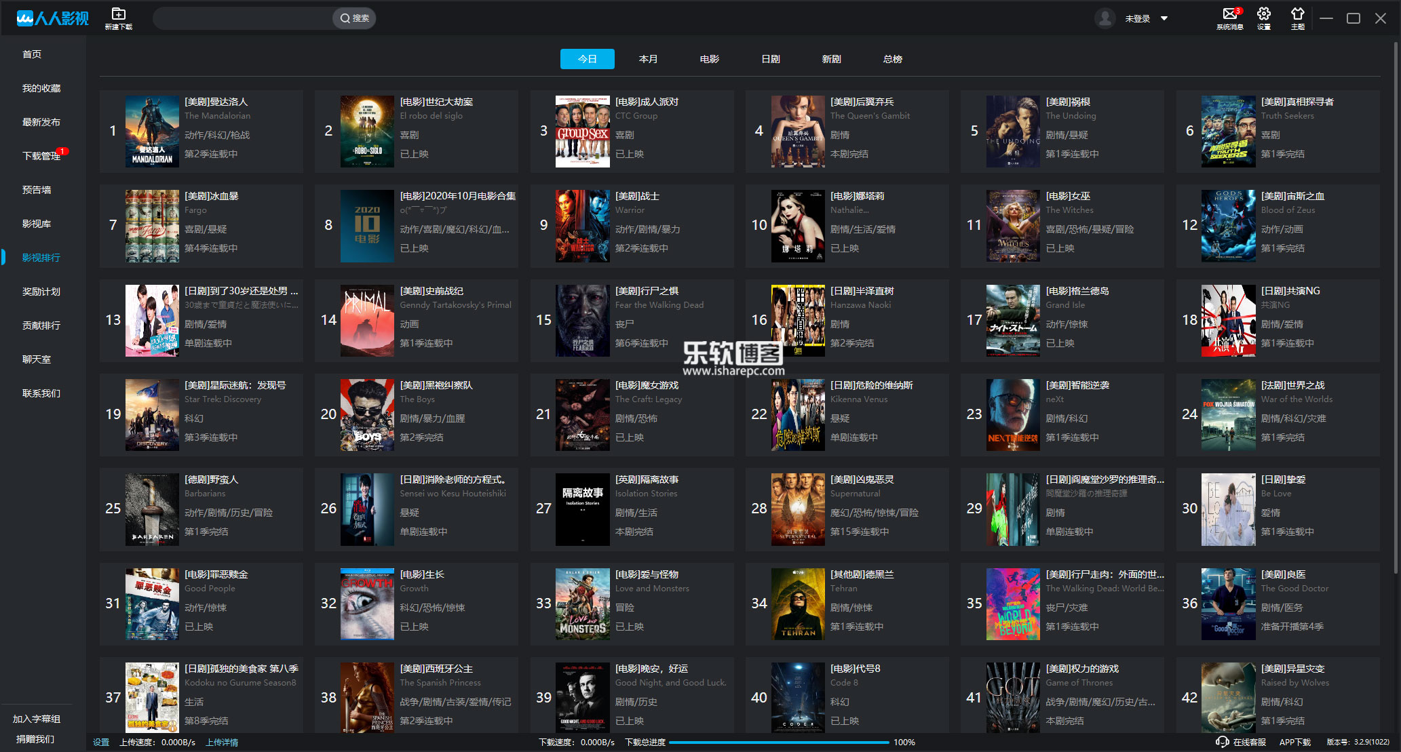Click title [法剧]世界之战
The height and width of the screenshot is (752, 1401).
[1292, 385]
